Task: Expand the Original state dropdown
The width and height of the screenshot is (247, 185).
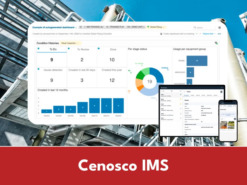Action: click(209, 34)
